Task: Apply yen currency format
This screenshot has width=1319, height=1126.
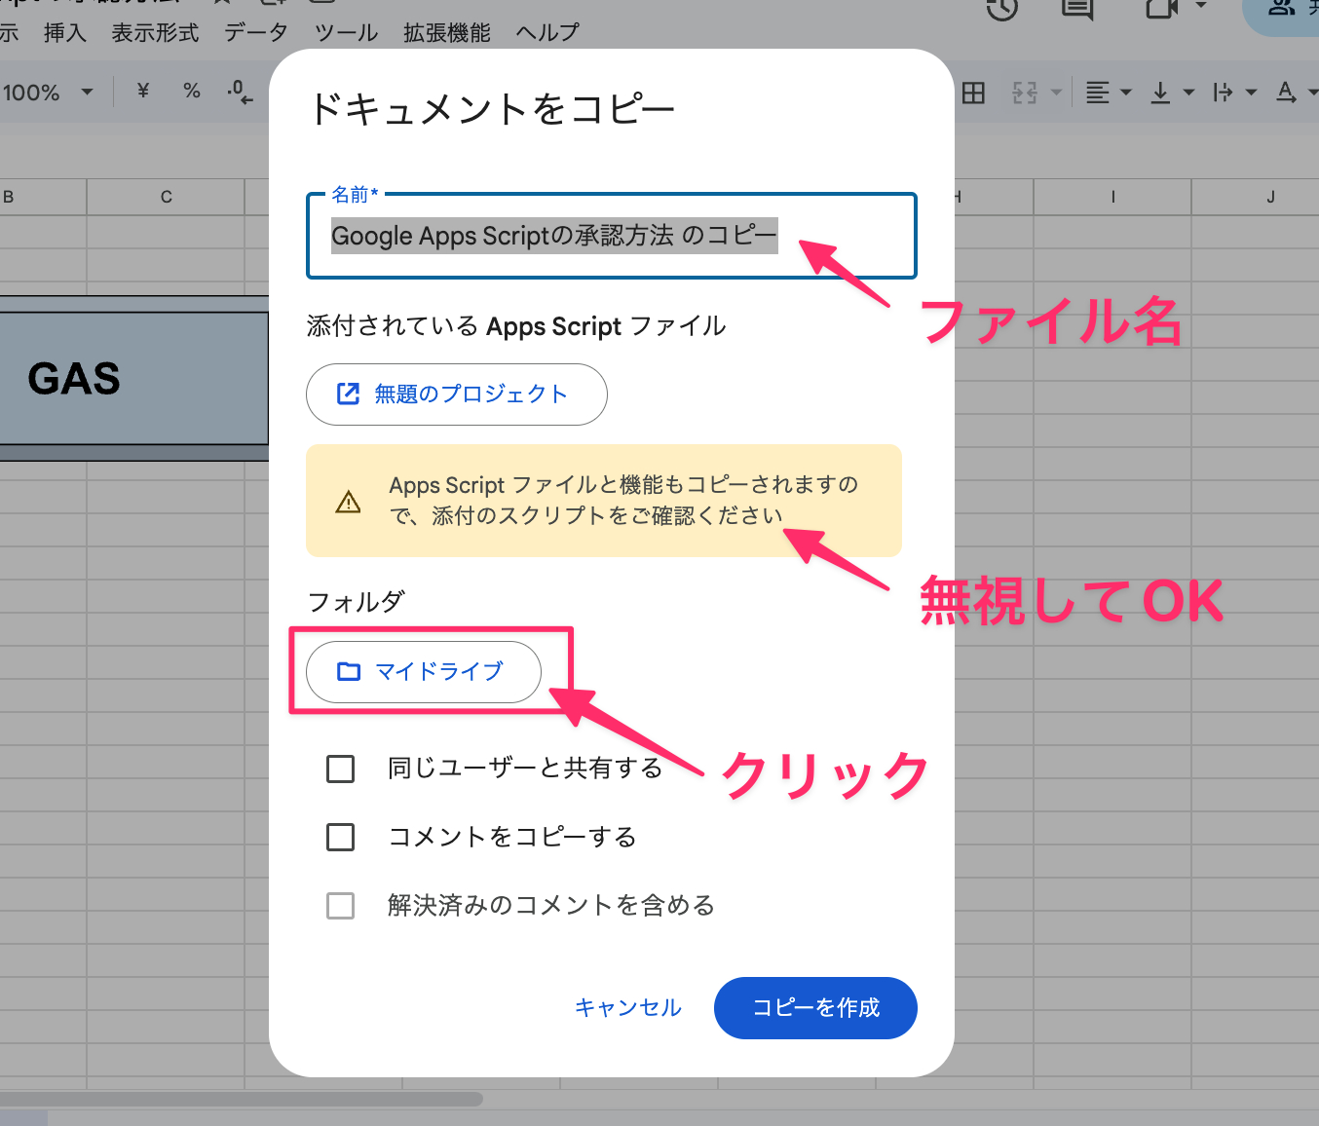Action: tap(143, 92)
